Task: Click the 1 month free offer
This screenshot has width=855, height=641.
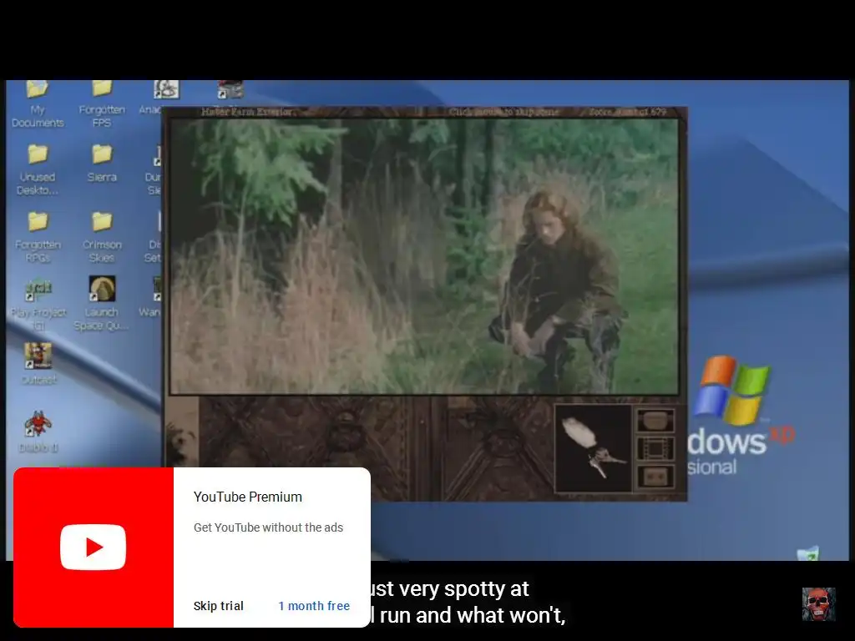Action: [314, 606]
